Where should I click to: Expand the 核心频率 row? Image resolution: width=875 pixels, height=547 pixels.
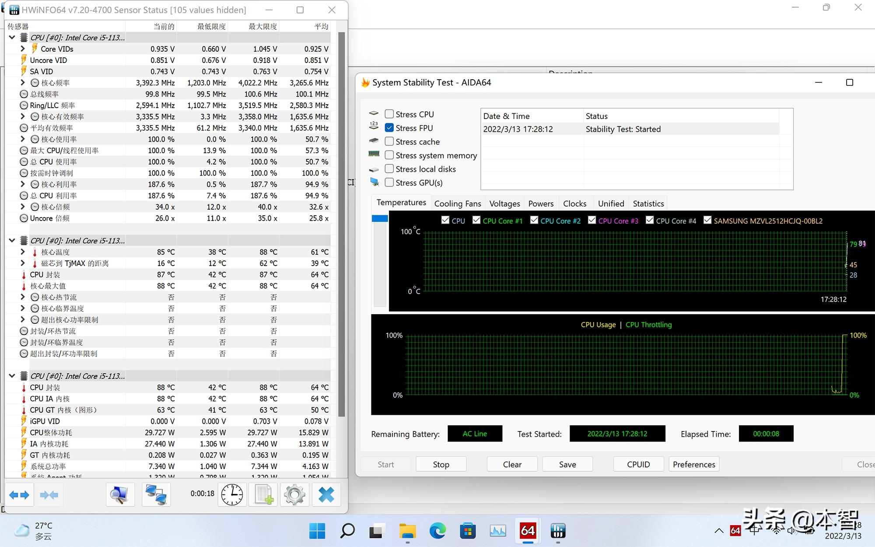pyautogui.click(x=23, y=83)
